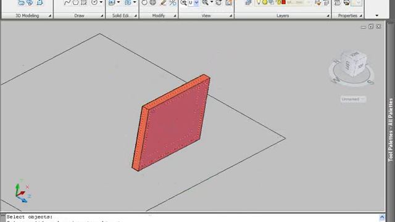Viewport: 395px width, 222px height.
Task: Click the pencil icon in Modify panel
Action: pyautogui.click(x=163, y=2)
